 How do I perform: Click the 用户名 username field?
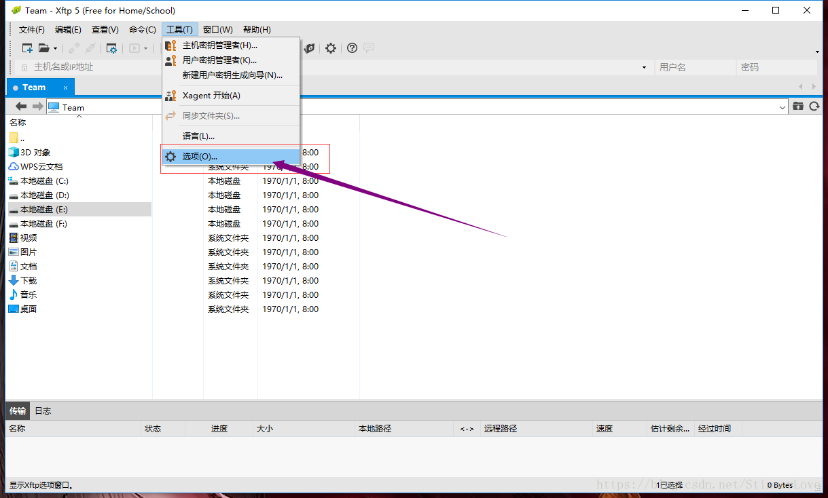coord(696,67)
